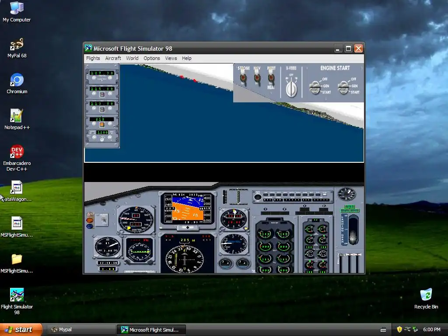The height and width of the screenshot is (336, 448).
Task: Click the airspeed indicator gauge
Action: click(136, 219)
